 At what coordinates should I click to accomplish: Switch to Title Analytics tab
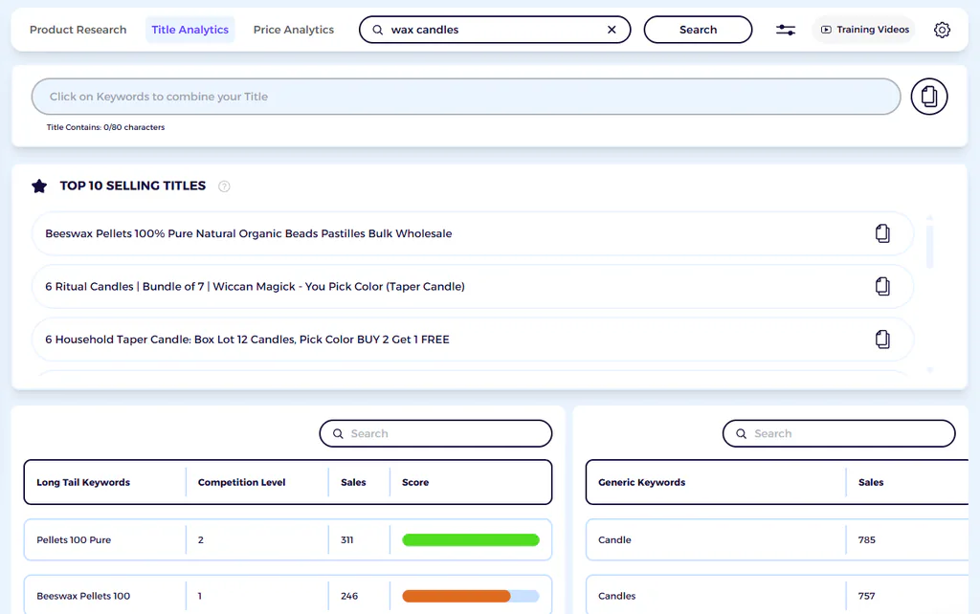pos(190,30)
